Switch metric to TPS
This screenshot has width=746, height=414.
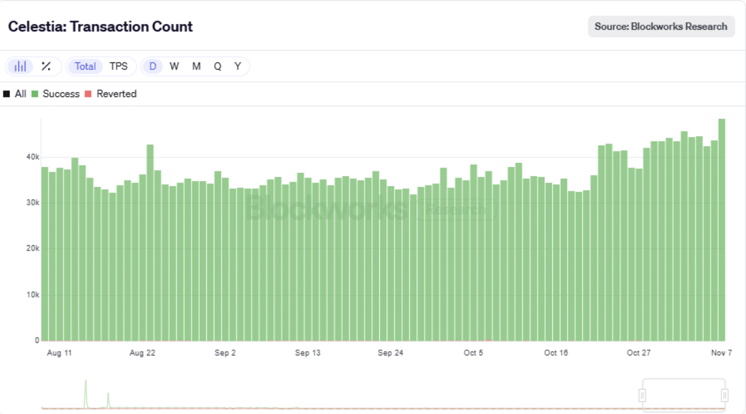[x=118, y=66]
